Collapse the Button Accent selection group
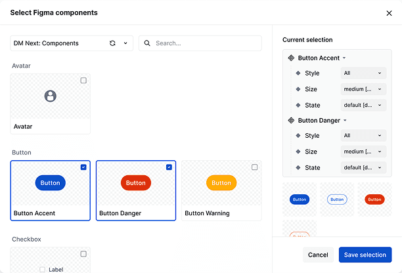402x273 pixels. tap(344, 58)
